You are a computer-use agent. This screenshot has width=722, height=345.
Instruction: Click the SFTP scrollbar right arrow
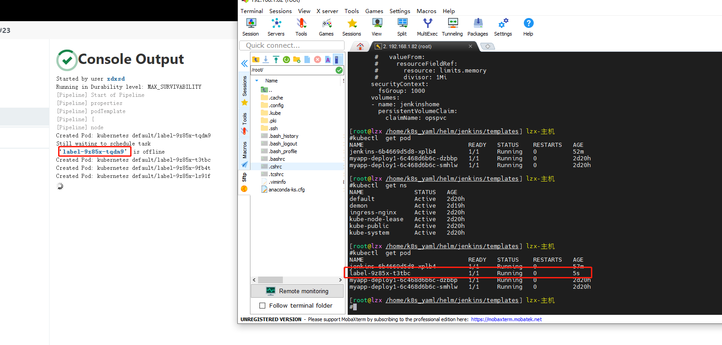341,280
